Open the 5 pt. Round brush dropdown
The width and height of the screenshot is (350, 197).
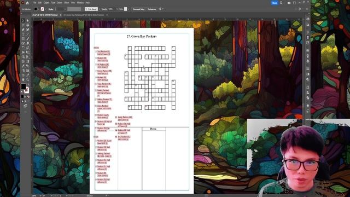coord(100,9)
